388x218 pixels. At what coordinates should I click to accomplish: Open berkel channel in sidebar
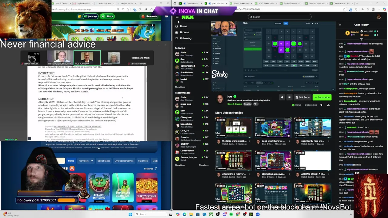[192, 81]
